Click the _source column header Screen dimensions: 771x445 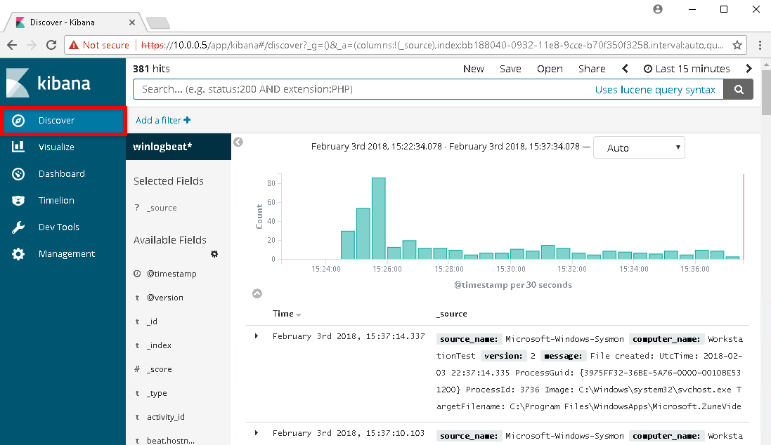(452, 314)
